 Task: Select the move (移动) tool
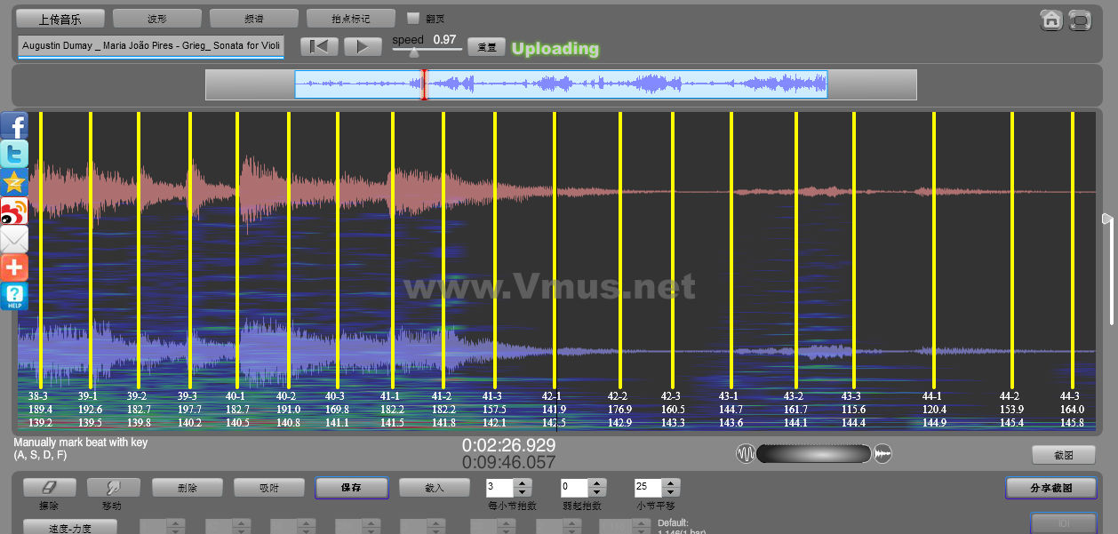pyautogui.click(x=113, y=488)
